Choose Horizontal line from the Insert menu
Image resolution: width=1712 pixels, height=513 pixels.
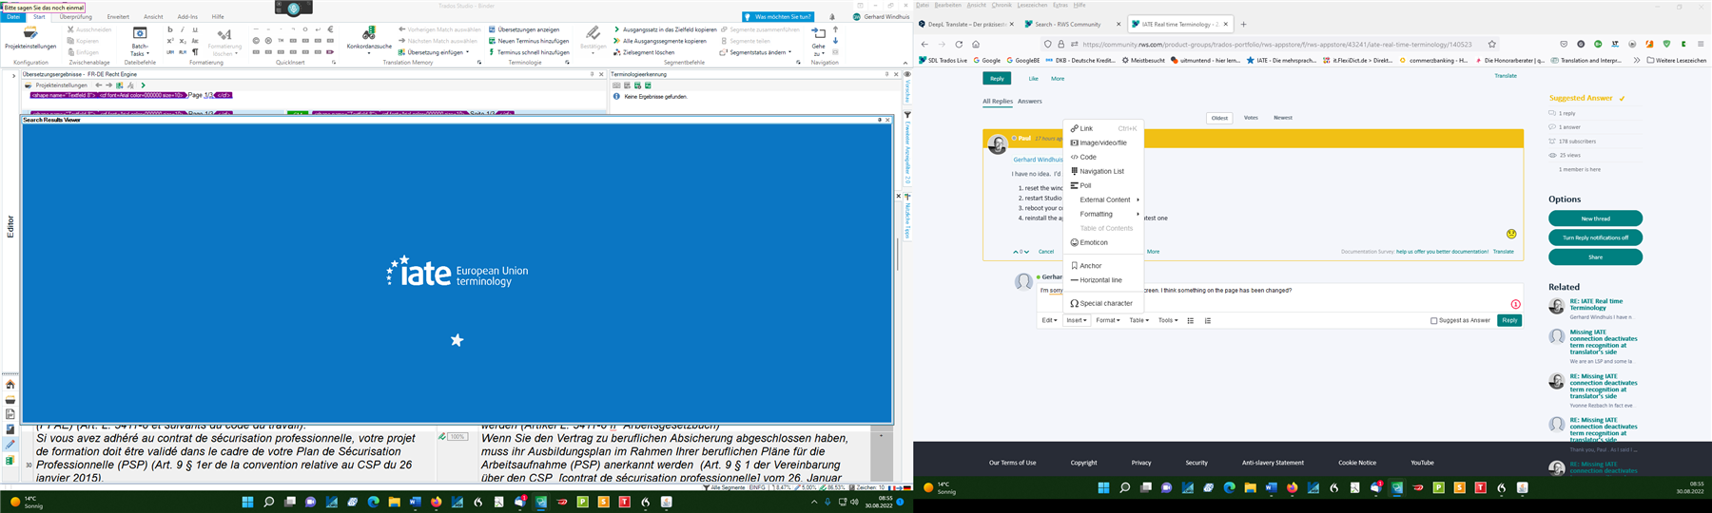pyautogui.click(x=1103, y=280)
